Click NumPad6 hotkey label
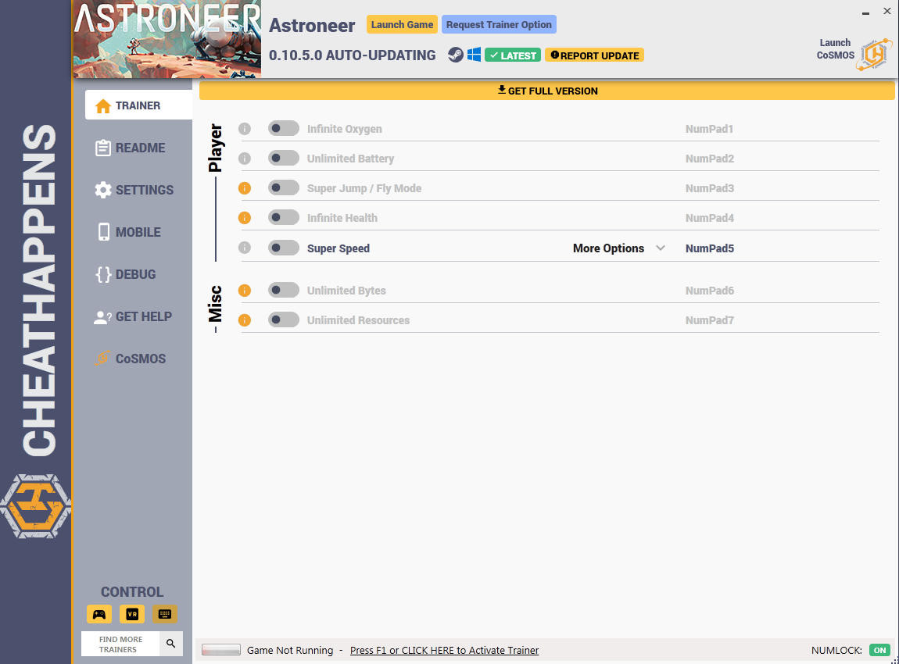 [709, 291]
